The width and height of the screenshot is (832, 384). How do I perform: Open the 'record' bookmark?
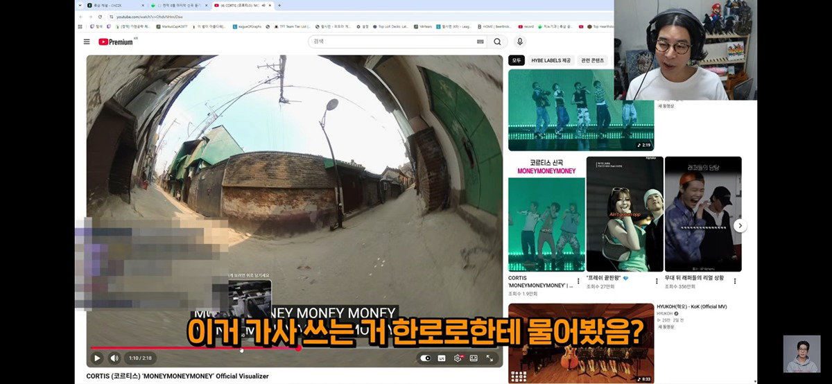tap(526, 26)
